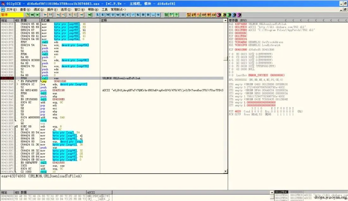The width and height of the screenshot is (348, 201).
Task: Click the debugging options list icon
Action: (166, 15)
